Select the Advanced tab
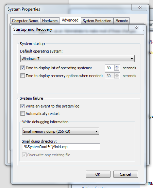153x188 pixels. pyautogui.click(x=70, y=20)
